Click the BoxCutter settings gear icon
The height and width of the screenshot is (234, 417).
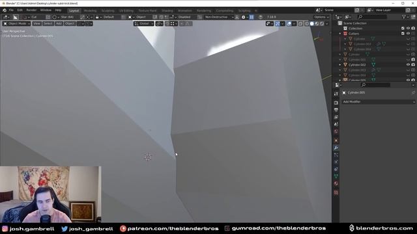click(243, 17)
